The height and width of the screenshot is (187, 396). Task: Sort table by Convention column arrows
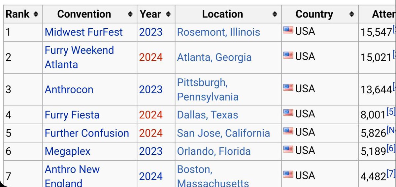tap(131, 14)
